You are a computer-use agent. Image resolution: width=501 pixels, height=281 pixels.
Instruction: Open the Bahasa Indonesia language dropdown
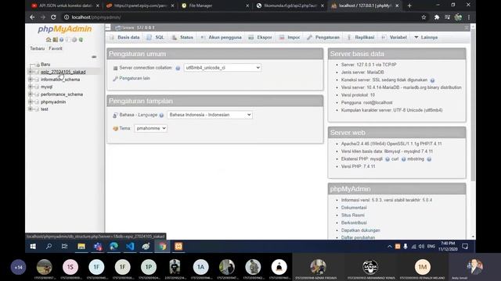(x=210, y=115)
